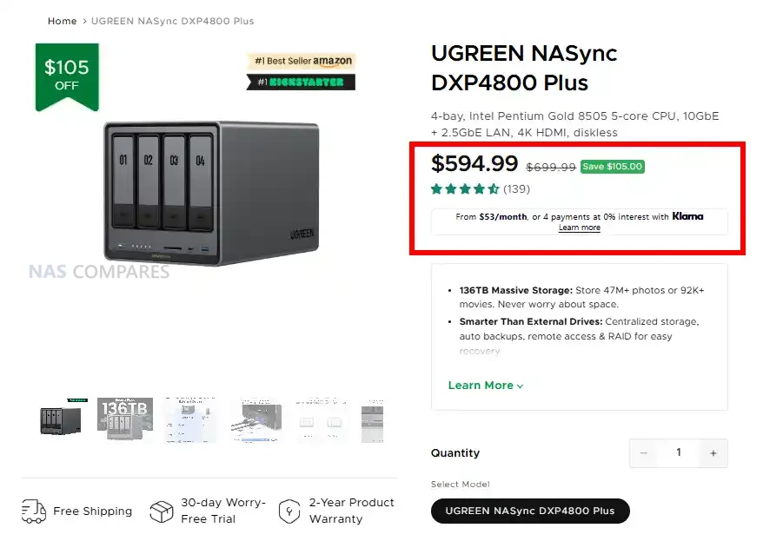Select the 136TB storage thumbnail image
Screen dimensions: 763x541
coord(125,420)
